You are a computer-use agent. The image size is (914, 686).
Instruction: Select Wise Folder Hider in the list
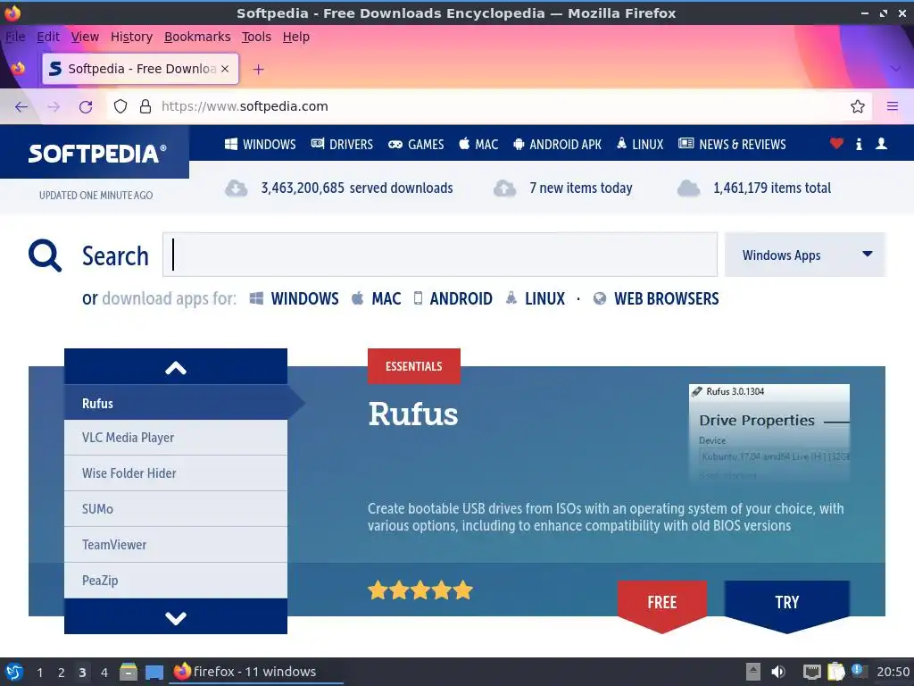tap(176, 473)
